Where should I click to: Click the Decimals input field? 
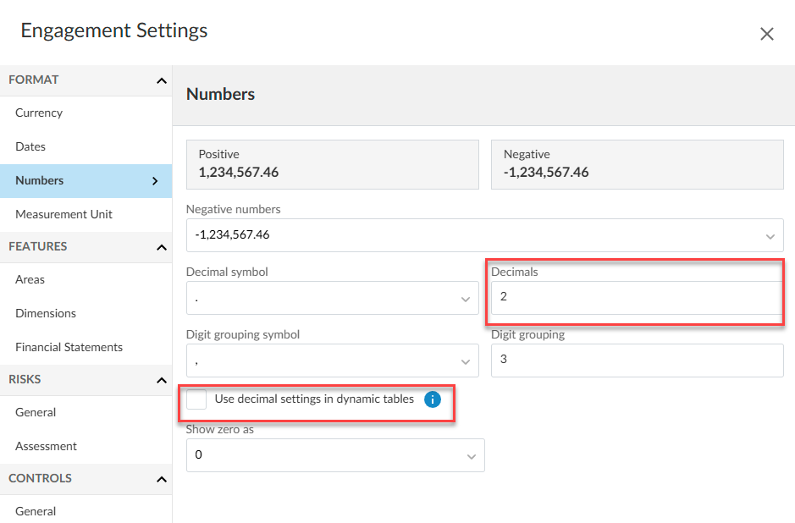635,296
